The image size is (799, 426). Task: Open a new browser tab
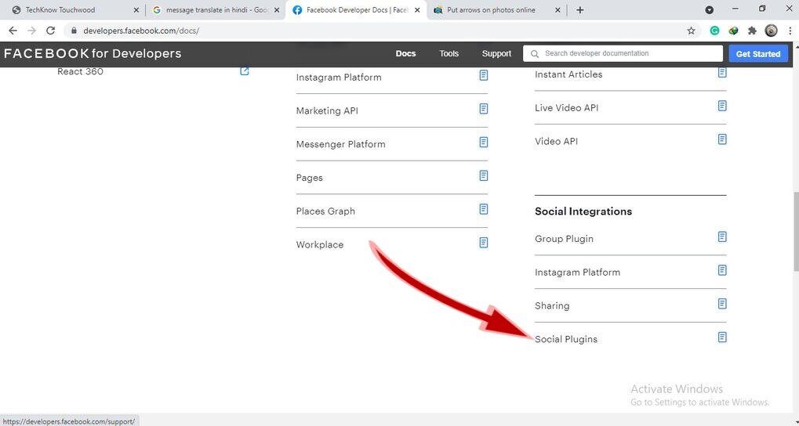[580, 9]
